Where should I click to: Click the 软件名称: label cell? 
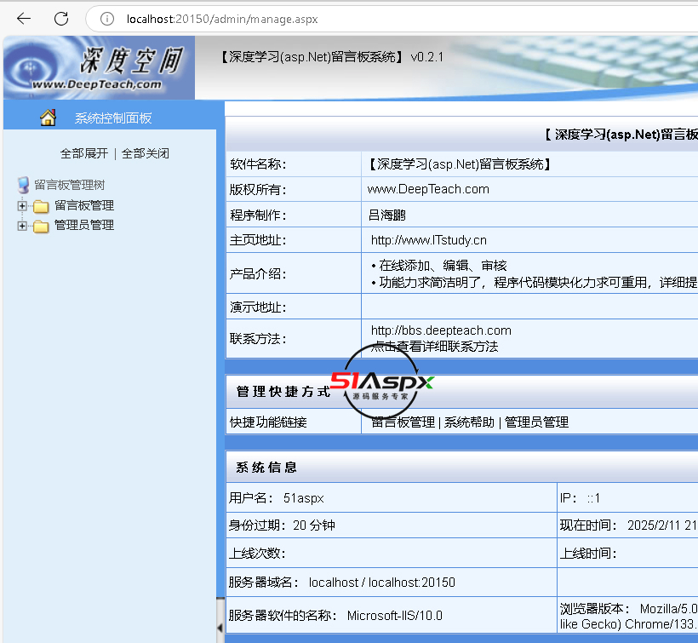coord(294,164)
